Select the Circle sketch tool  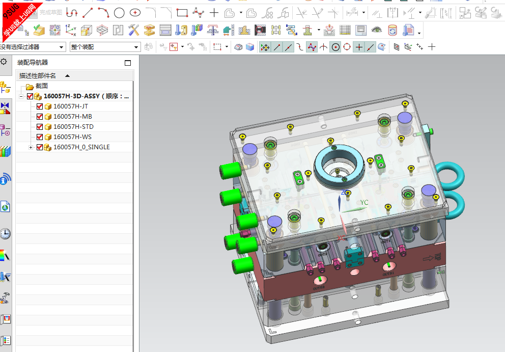coord(119,13)
